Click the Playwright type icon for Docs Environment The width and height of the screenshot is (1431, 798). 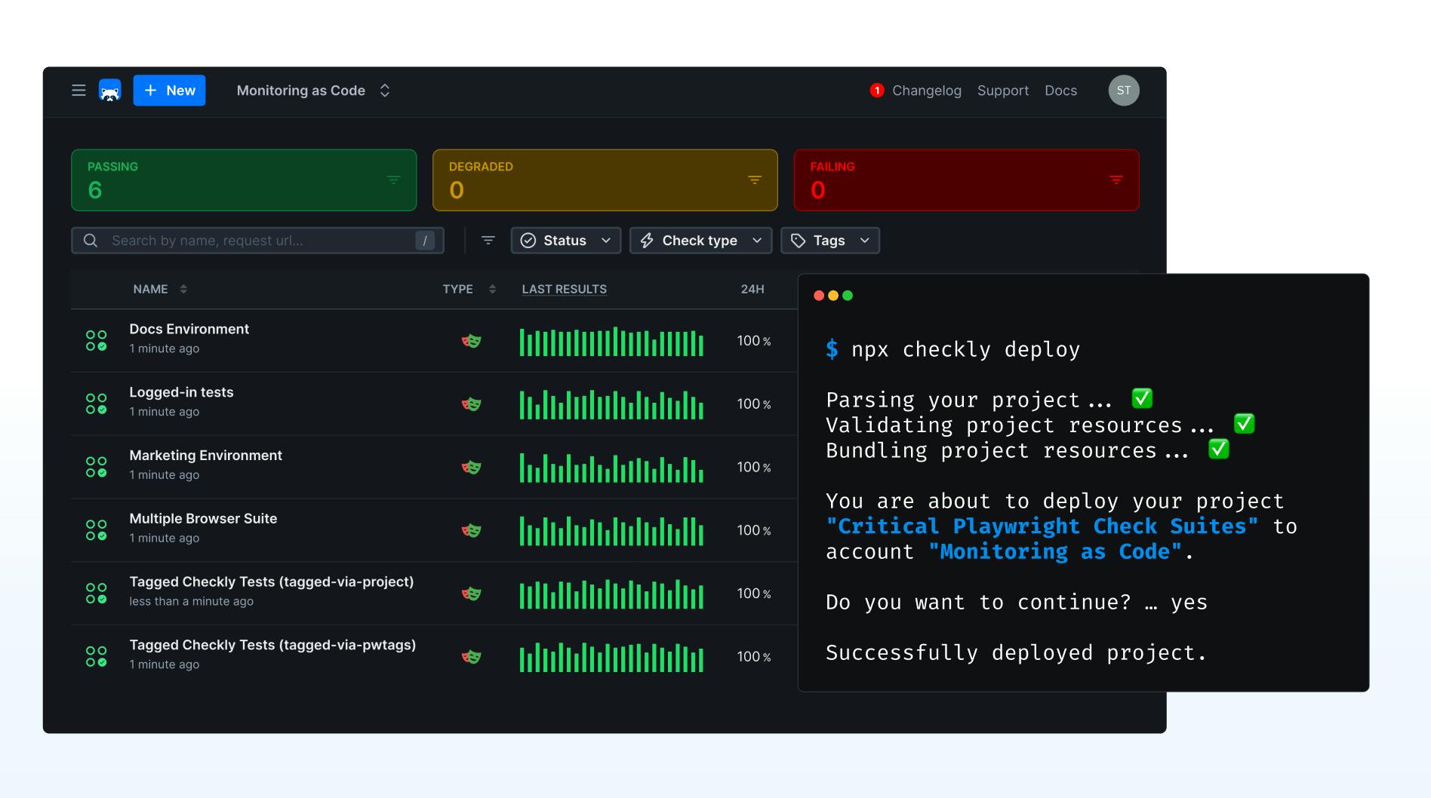click(x=471, y=341)
